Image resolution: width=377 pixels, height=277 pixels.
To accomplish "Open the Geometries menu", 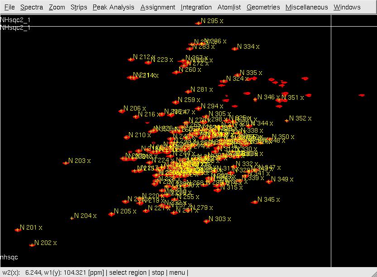I will (x=263, y=7).
